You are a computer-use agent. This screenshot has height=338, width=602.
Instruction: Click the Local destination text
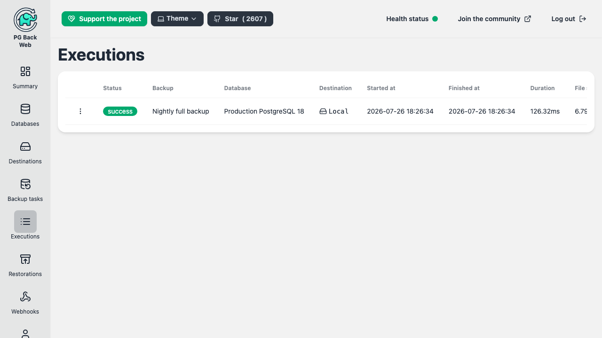(x=339, y=111)
